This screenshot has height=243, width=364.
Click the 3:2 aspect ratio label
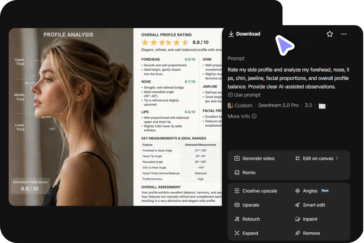(308, 105)
